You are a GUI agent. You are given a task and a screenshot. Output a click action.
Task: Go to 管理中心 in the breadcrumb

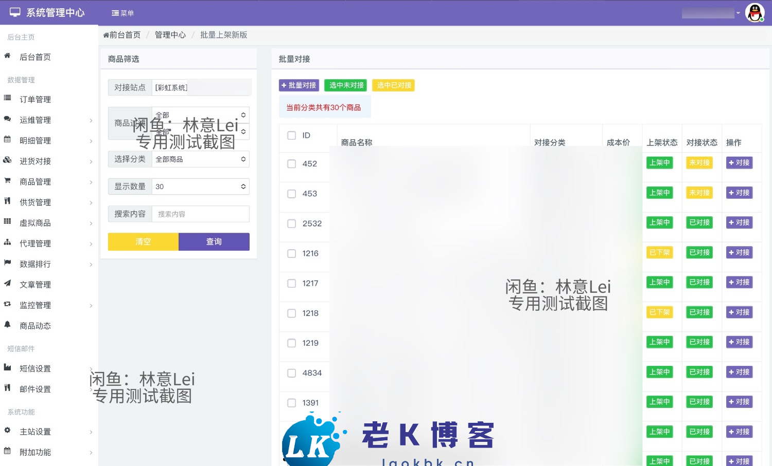[170, 35]
